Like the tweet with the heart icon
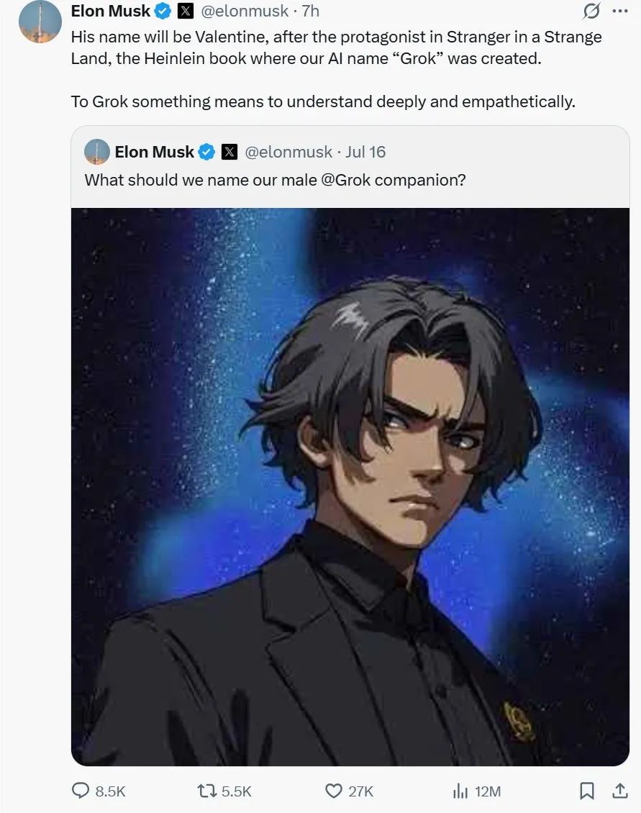Viewport: 641px width, 813px height. pos(334,791)
